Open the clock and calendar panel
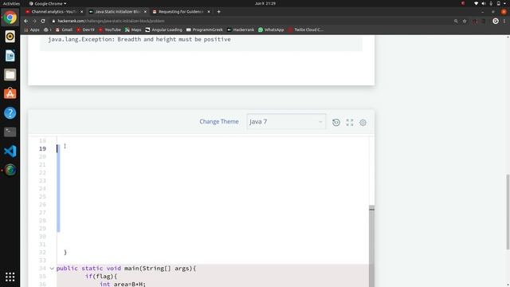Viewport: 510px width, 287px height. tap(265, 3)
